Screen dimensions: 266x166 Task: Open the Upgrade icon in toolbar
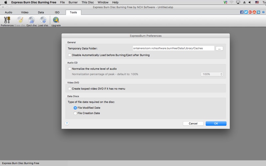point(56,21)
